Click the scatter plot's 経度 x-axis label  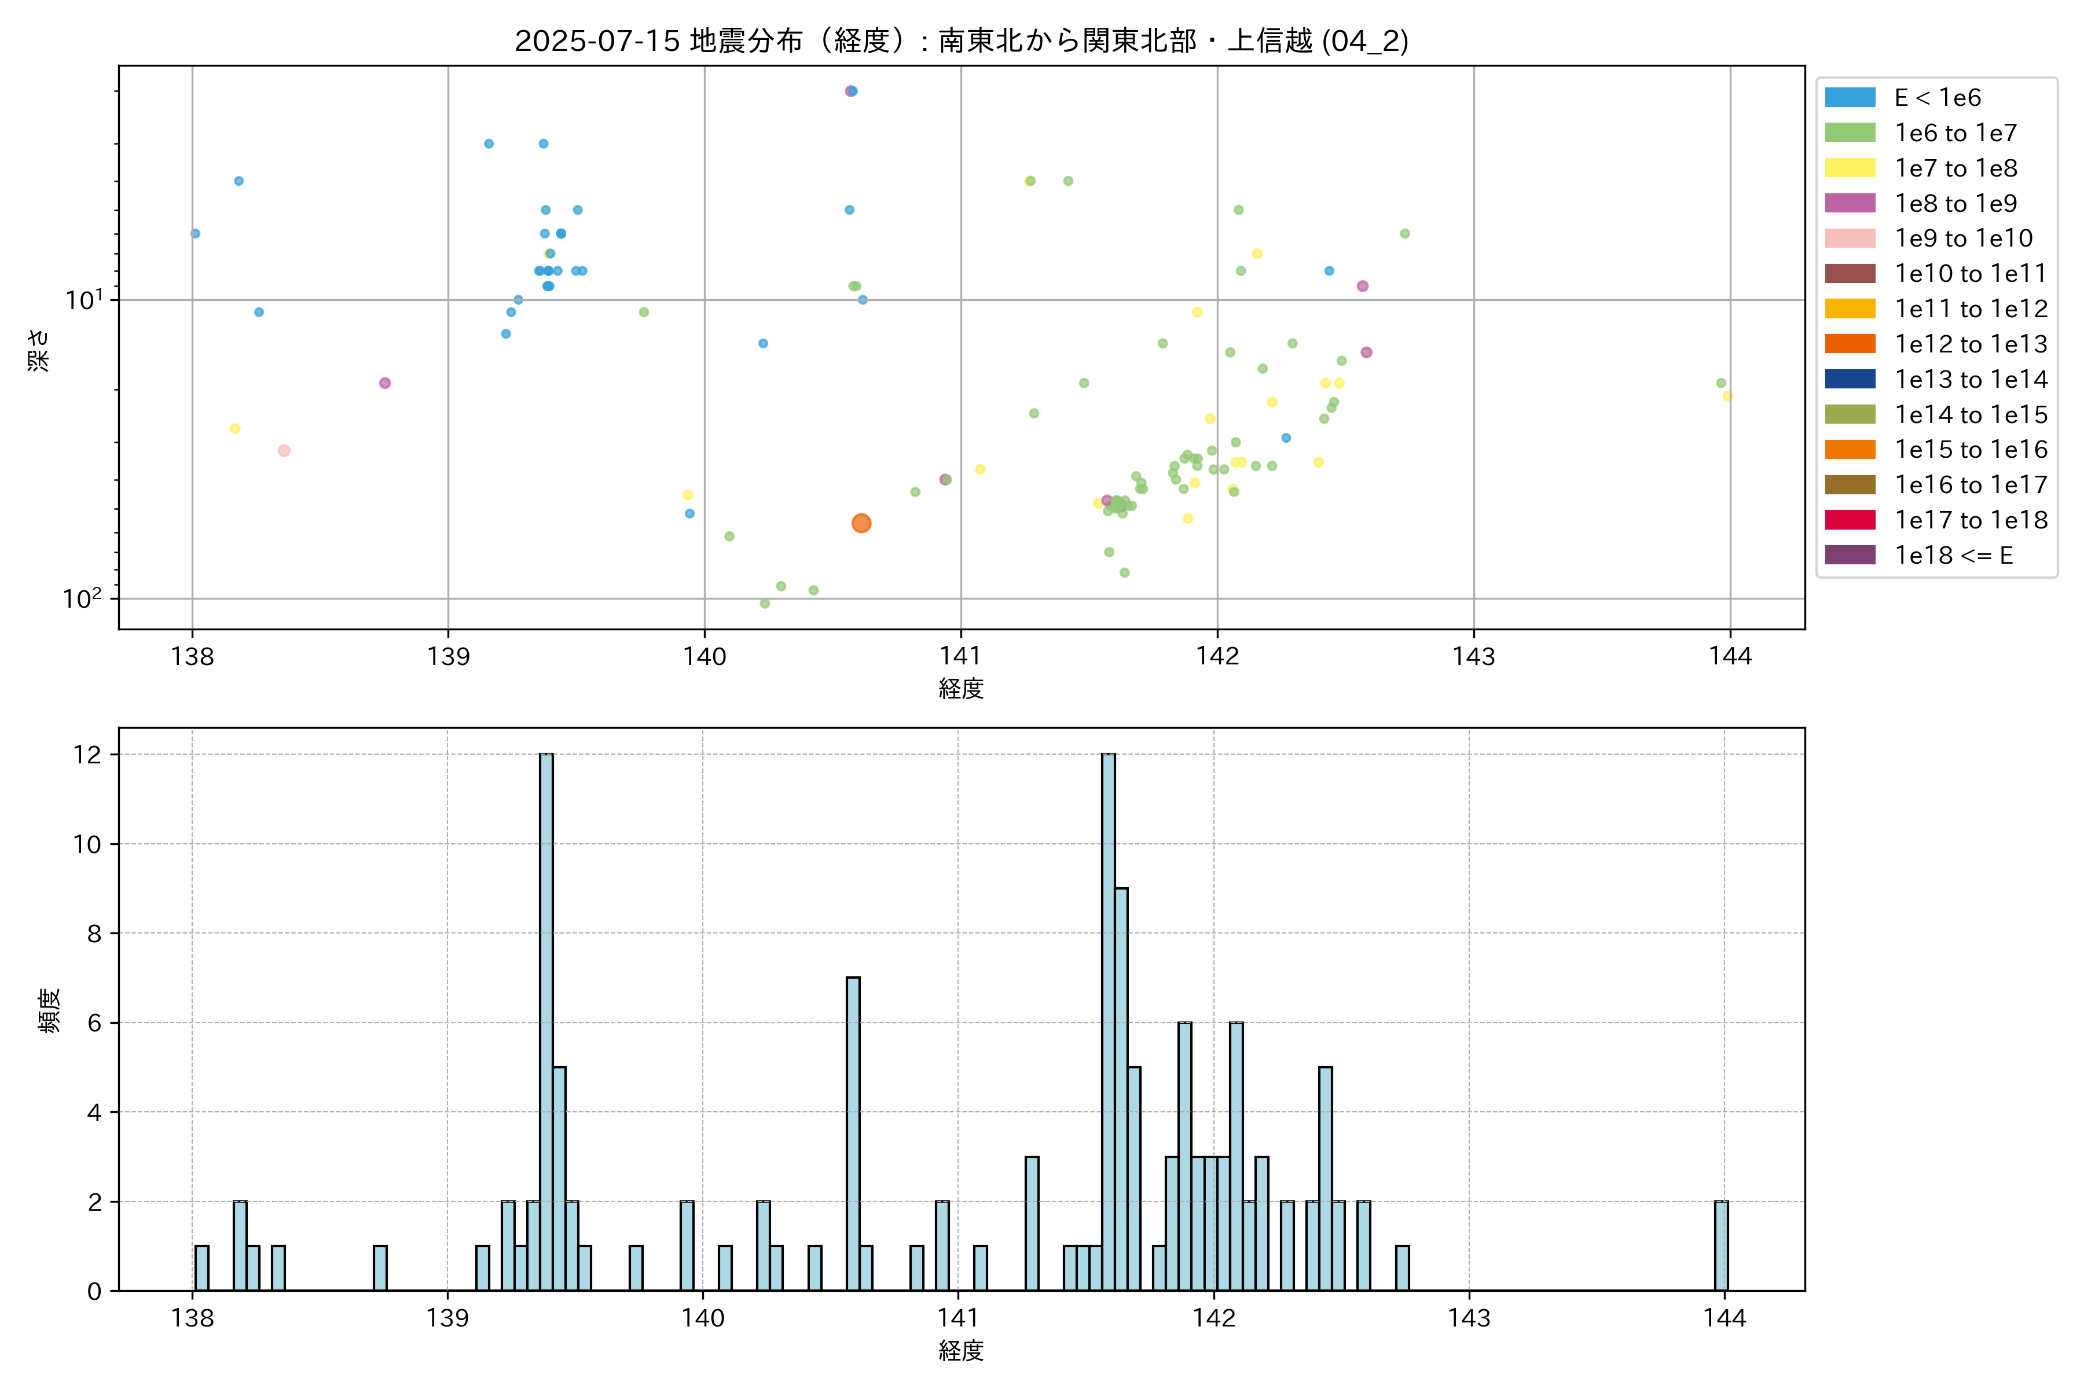(962, 688)
